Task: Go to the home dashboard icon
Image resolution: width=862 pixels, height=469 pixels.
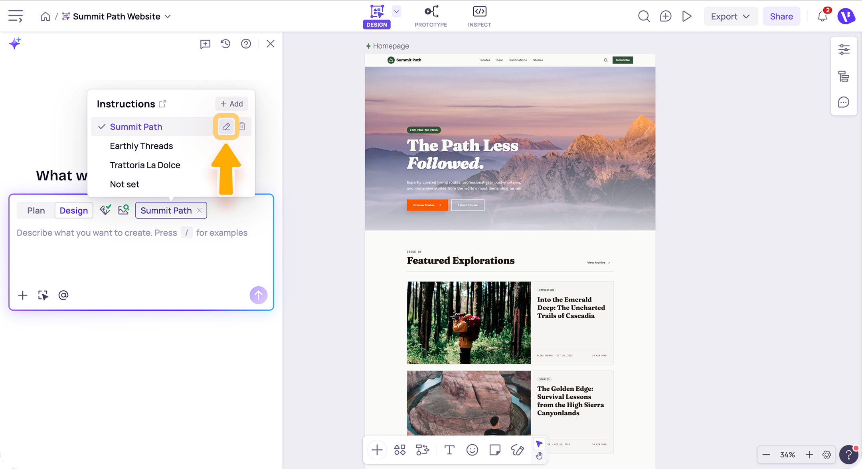Action: (45, 16)
